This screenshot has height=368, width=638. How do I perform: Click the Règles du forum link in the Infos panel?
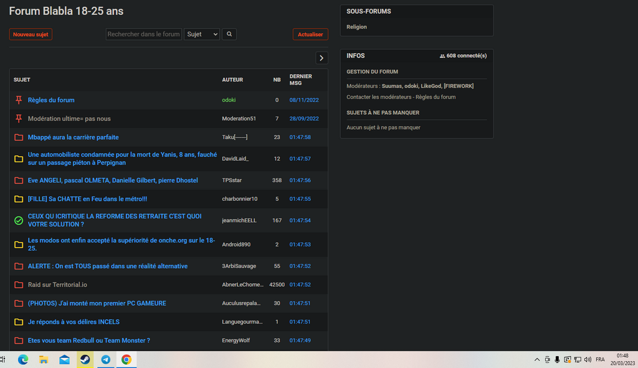click(x=436, y=97)
